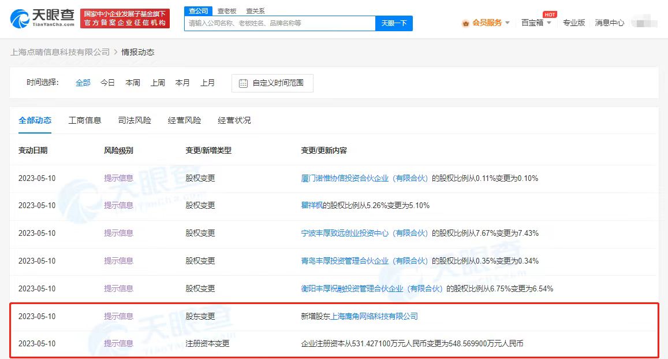Viewport: 668px width, 359px height.
Task: Click the 变动日期 column header
Action: click(x=33, y=150)
